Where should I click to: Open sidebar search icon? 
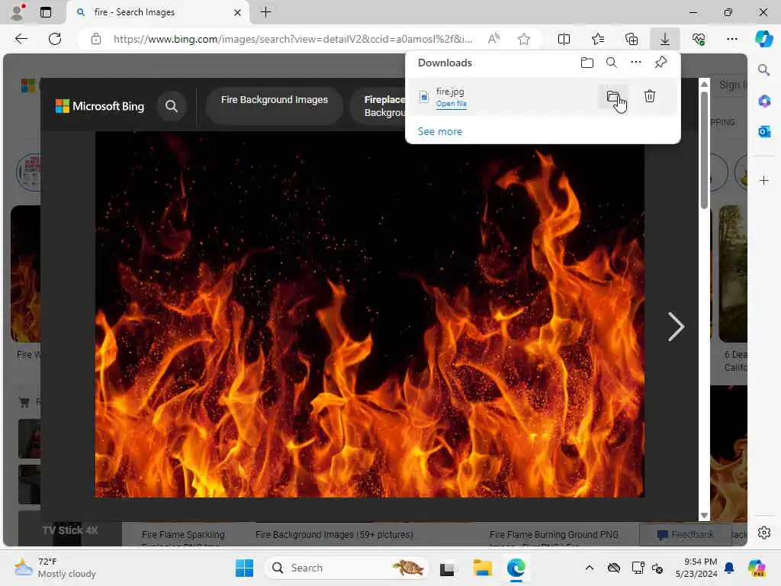763,70
